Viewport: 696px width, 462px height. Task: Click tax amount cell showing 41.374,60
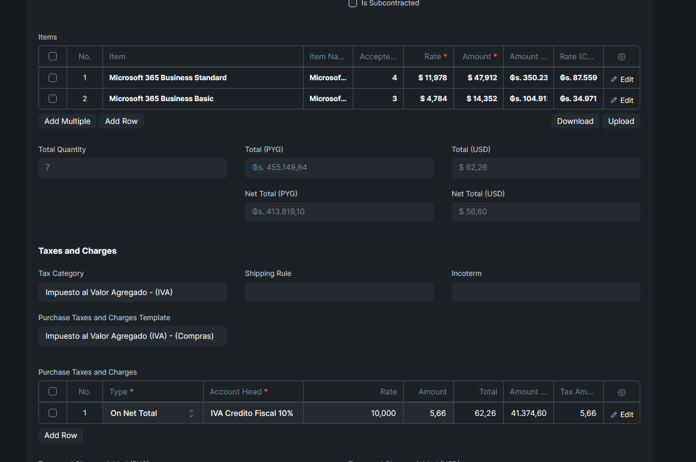click(529, 413)
